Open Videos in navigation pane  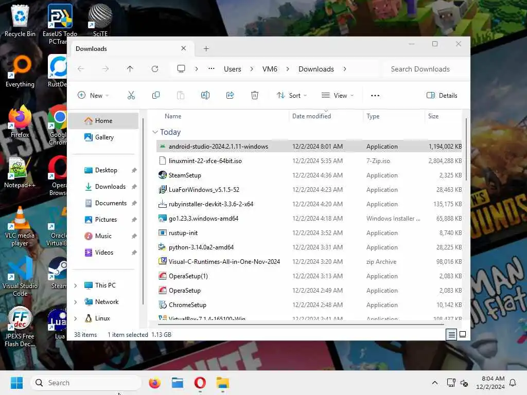pos(103,253)
